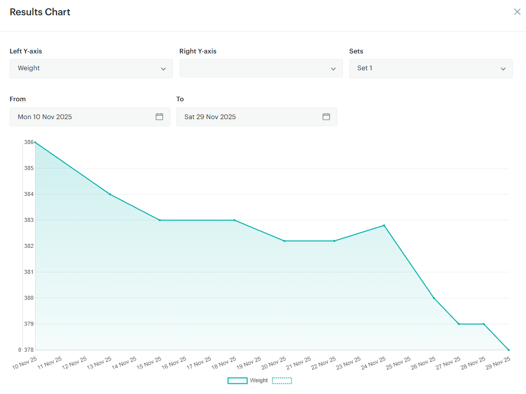Click the Right Y-axis chevron arrow

[333, 69]
